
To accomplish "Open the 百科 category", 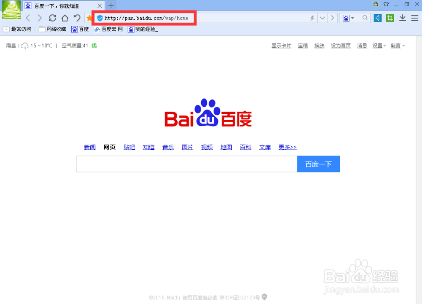I will click(x=246, y=147).
